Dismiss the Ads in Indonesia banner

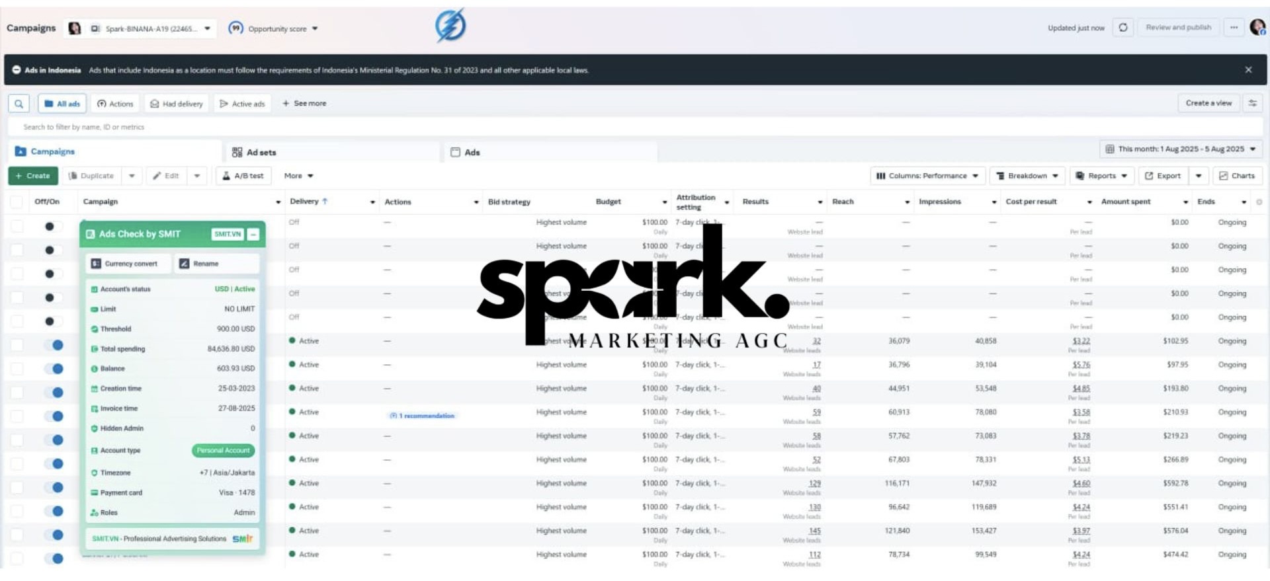click(x=1248, y=70)
